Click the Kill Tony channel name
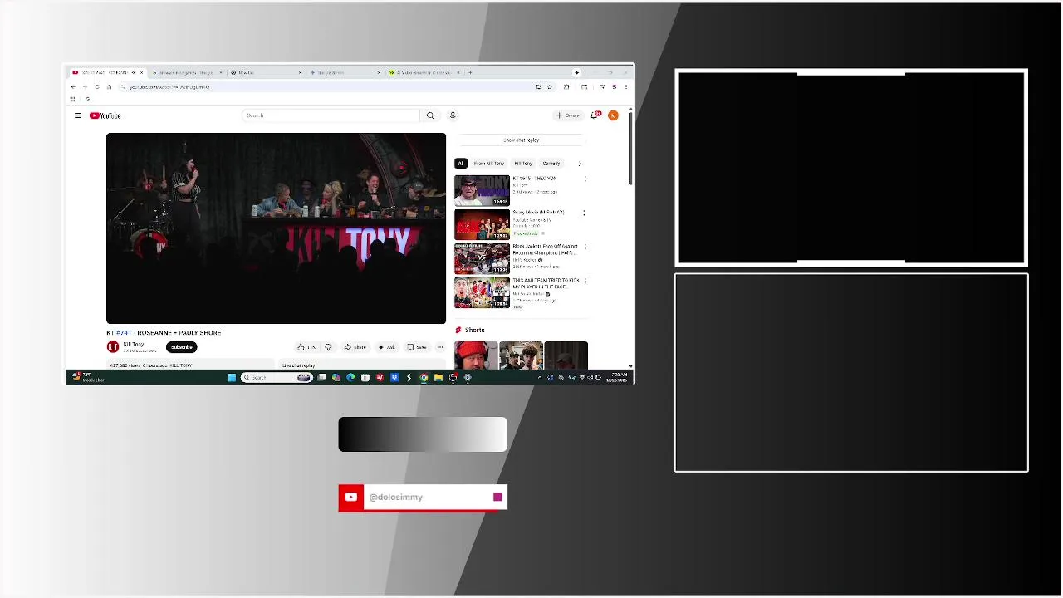This screenshot has width=1063, height=598. (134, 344)
